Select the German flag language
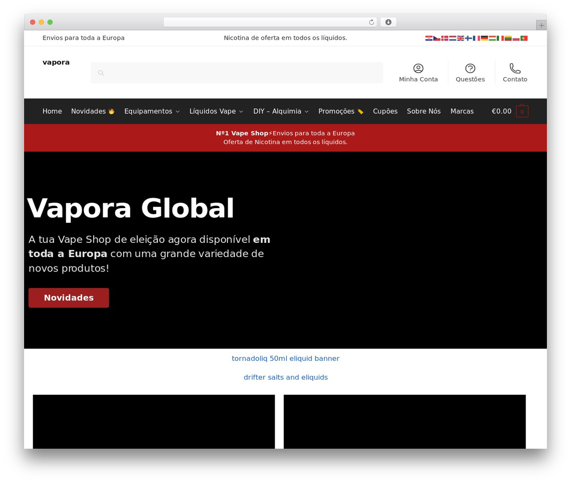 (484, 38)
